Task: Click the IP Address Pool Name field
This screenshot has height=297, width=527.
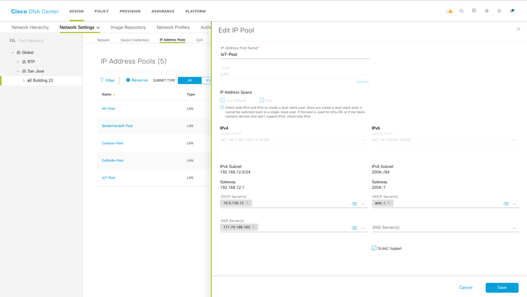Action: click(x=295, y=54)
